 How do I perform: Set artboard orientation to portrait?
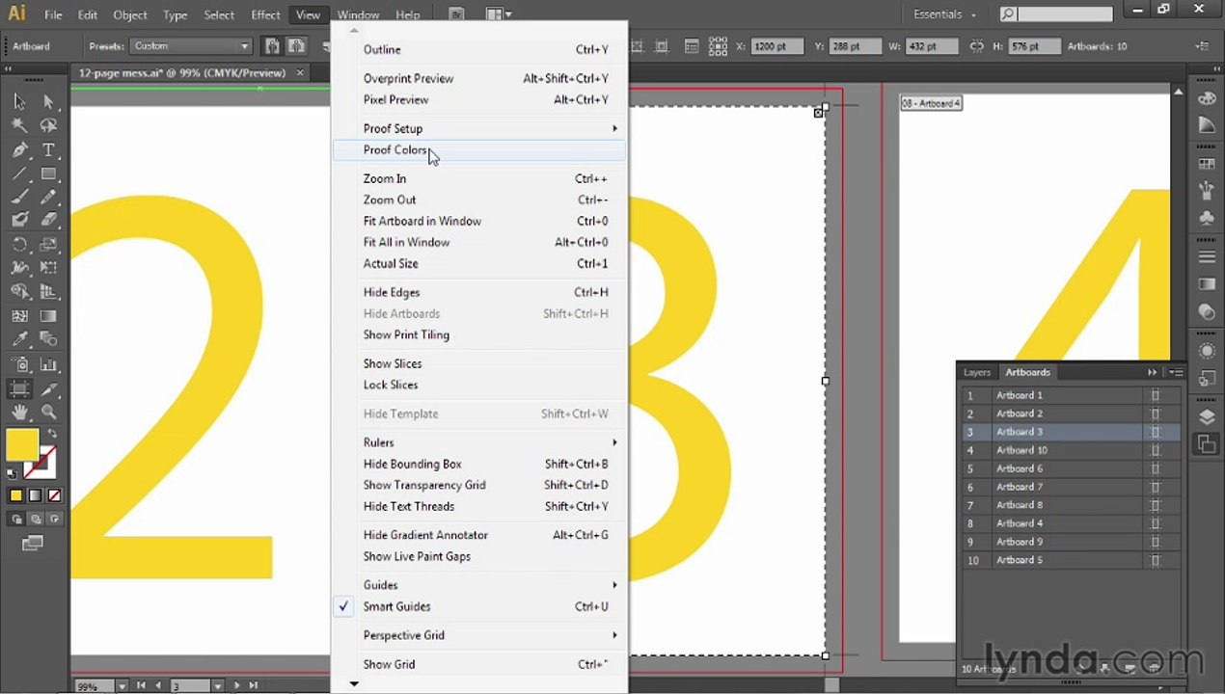273,46
